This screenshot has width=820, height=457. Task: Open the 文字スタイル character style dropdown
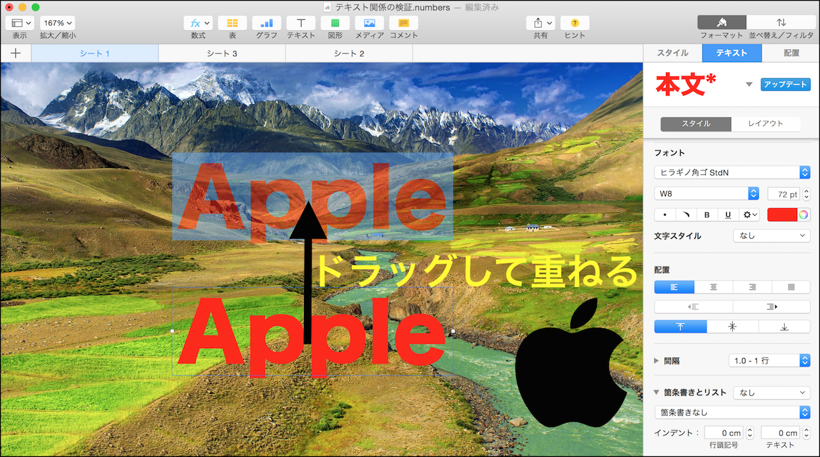(771, 236)
